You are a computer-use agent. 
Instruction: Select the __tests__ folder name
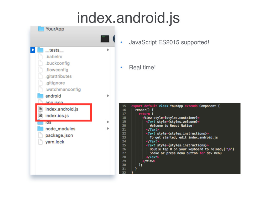54,50
